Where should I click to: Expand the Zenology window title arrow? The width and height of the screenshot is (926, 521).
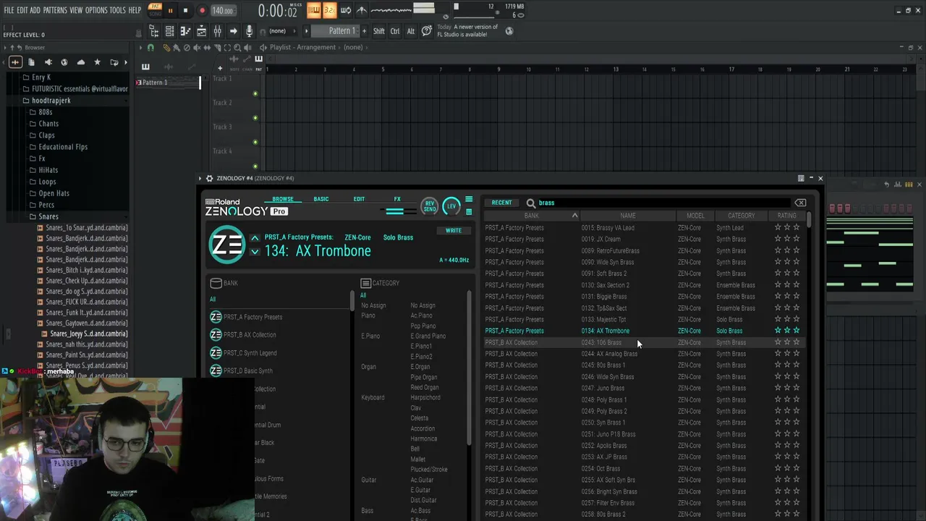pyautogui.click(x=200, y=178)
